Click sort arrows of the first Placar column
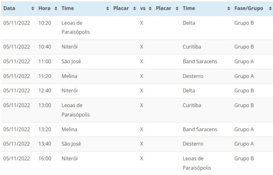The image size is (273, 175). point(134,9)
